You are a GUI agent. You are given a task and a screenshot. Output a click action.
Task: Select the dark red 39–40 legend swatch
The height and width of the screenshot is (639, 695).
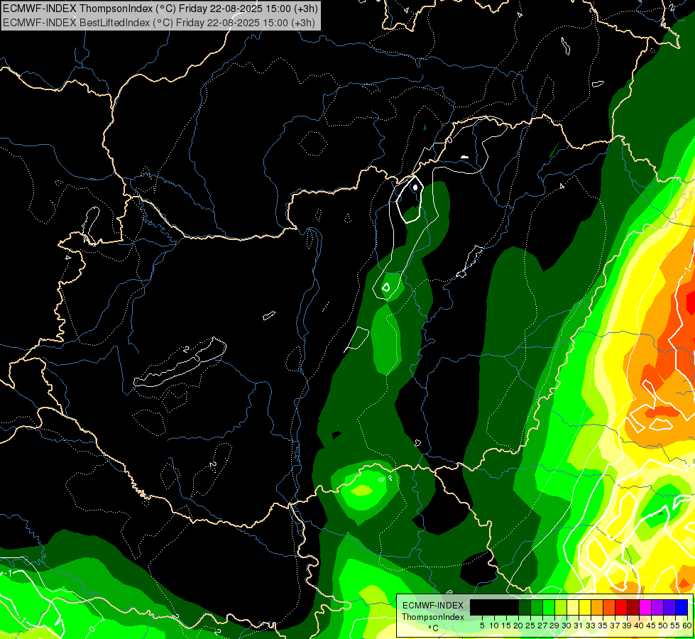pyautogui.click(x=633, y=607)
